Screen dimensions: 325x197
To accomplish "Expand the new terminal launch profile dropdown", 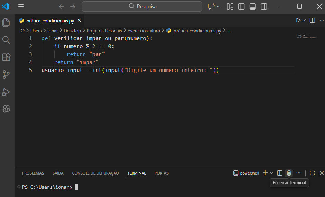I will [271, 173].
